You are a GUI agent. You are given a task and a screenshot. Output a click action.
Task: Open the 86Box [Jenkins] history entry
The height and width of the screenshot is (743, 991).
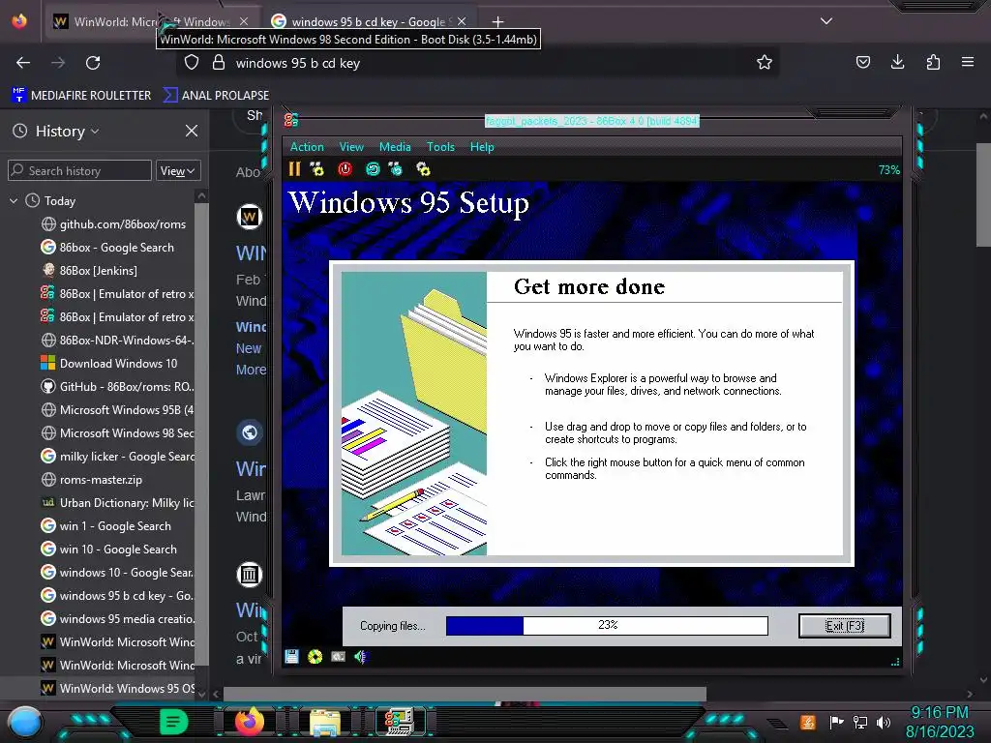(89, 271)
